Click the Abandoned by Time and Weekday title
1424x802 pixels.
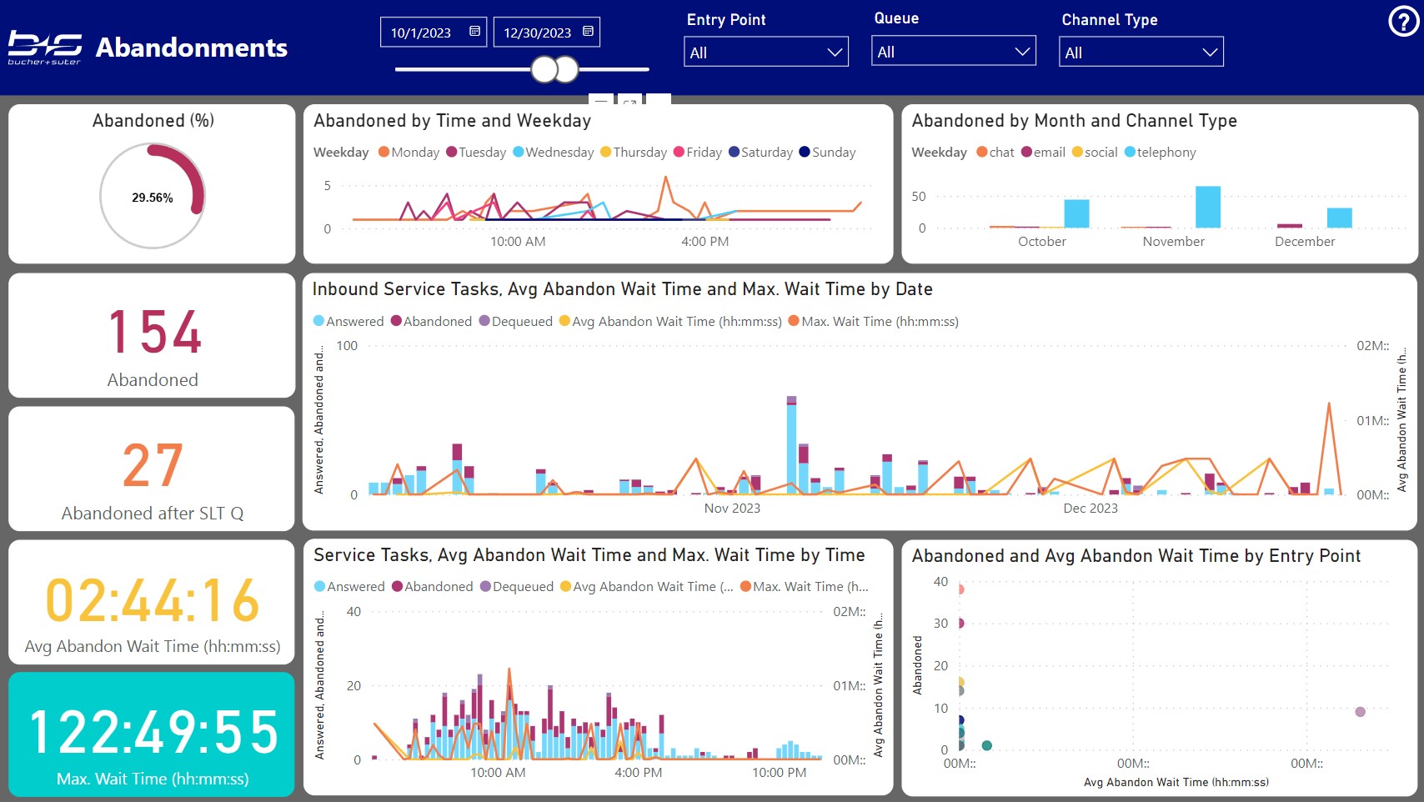[452, 121]
